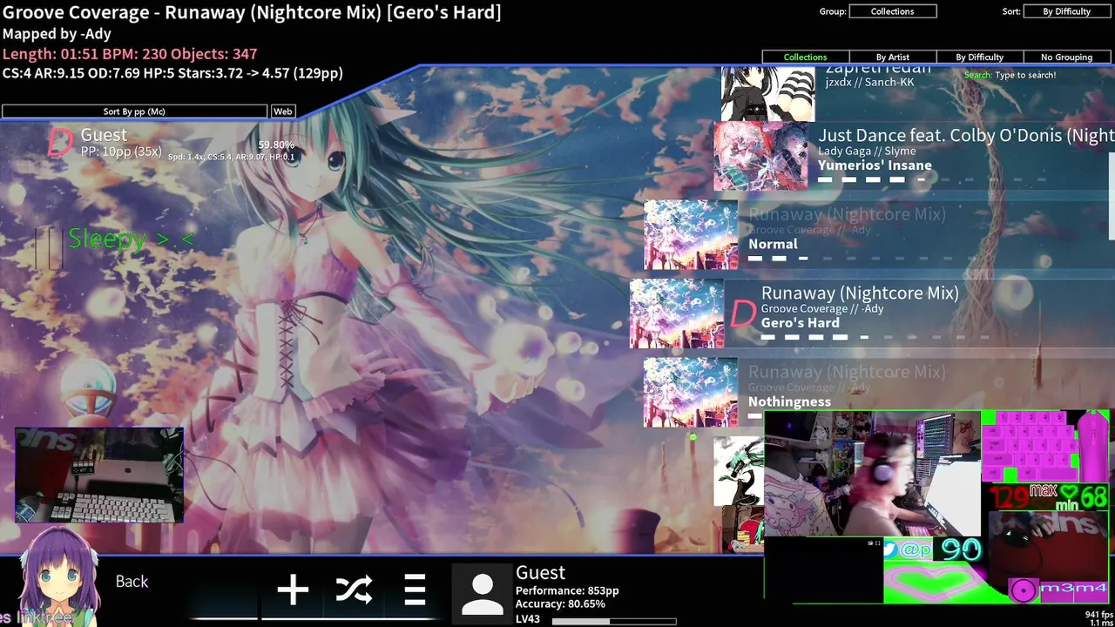Switch to the By Difficulty tab

pyautogui.click(x=979, y=57)
